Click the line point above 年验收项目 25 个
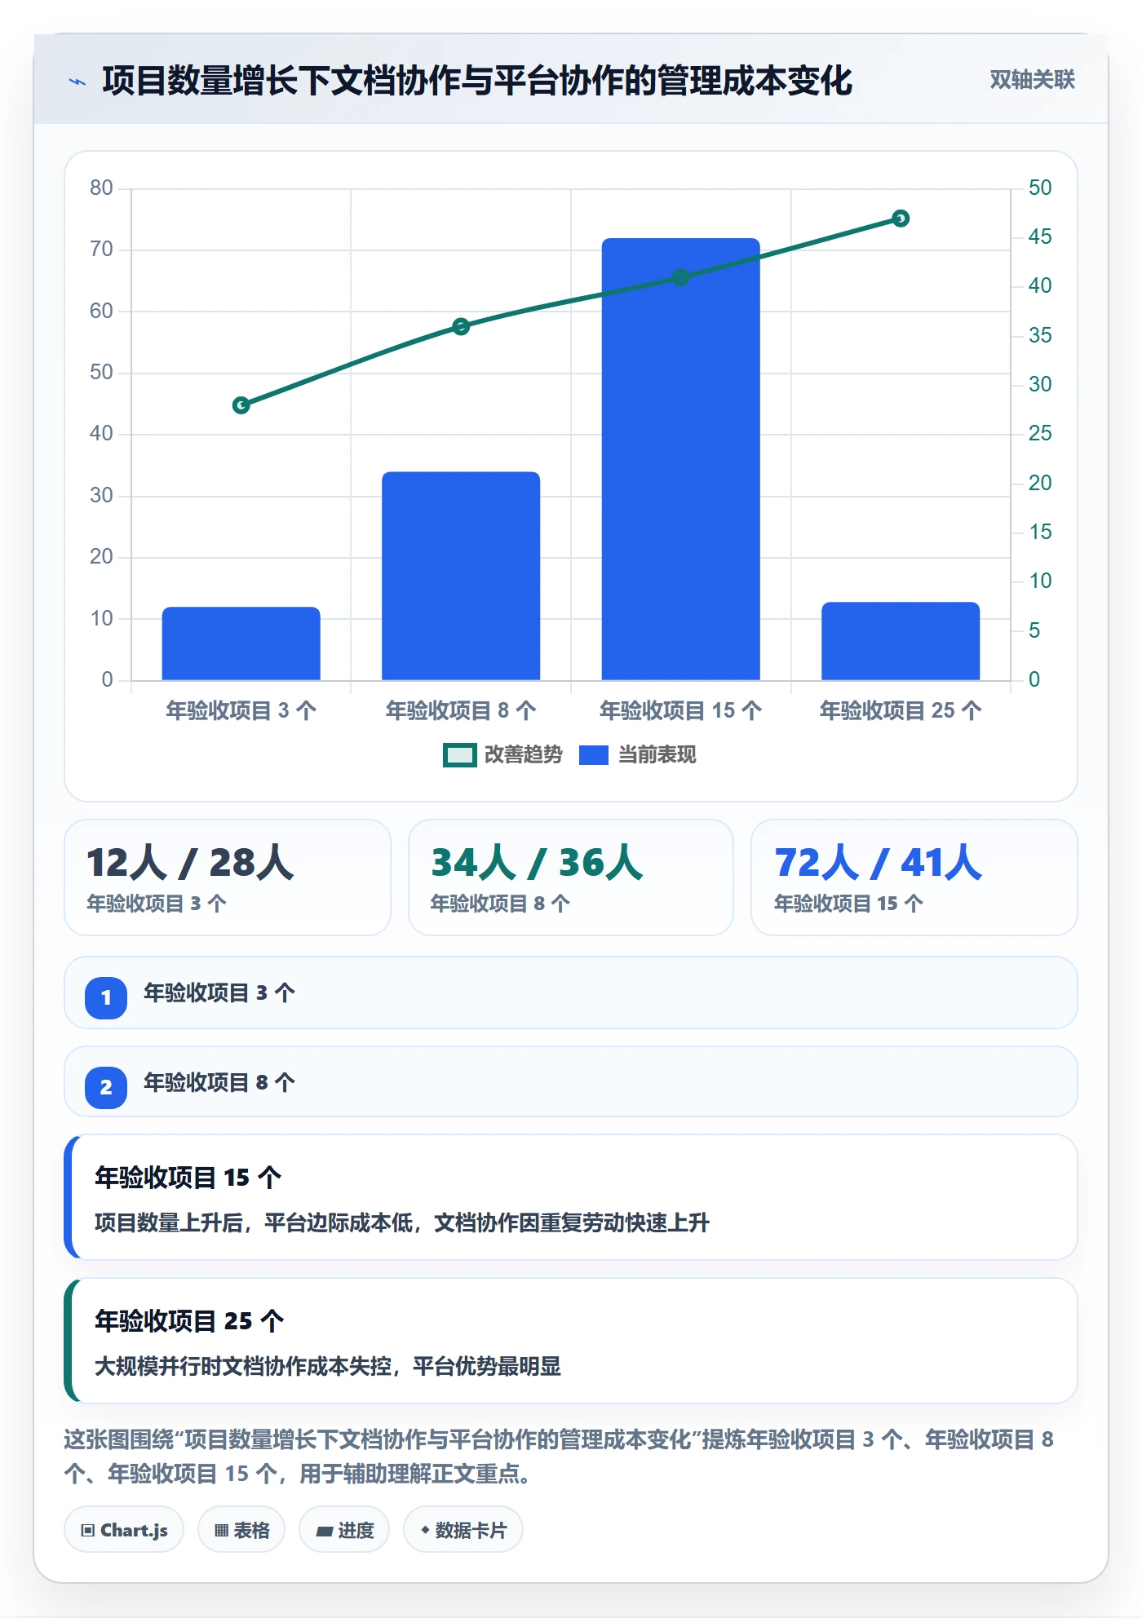 pos(901,218)
